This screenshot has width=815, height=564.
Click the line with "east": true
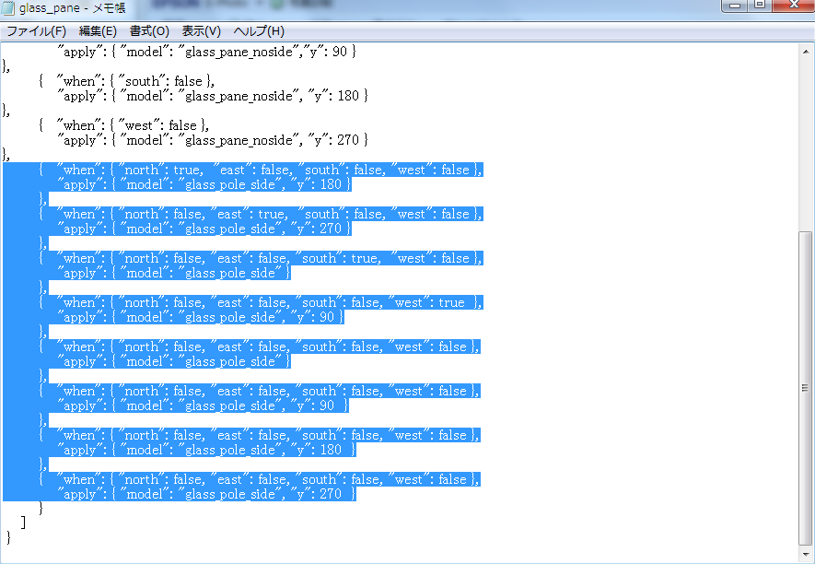261,214
